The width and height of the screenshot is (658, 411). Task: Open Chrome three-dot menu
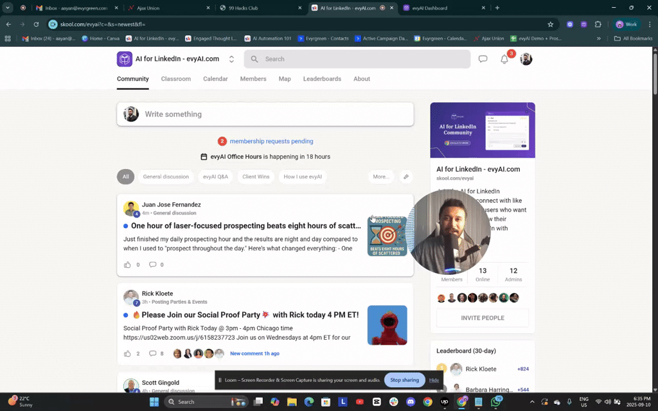[650, 24]
